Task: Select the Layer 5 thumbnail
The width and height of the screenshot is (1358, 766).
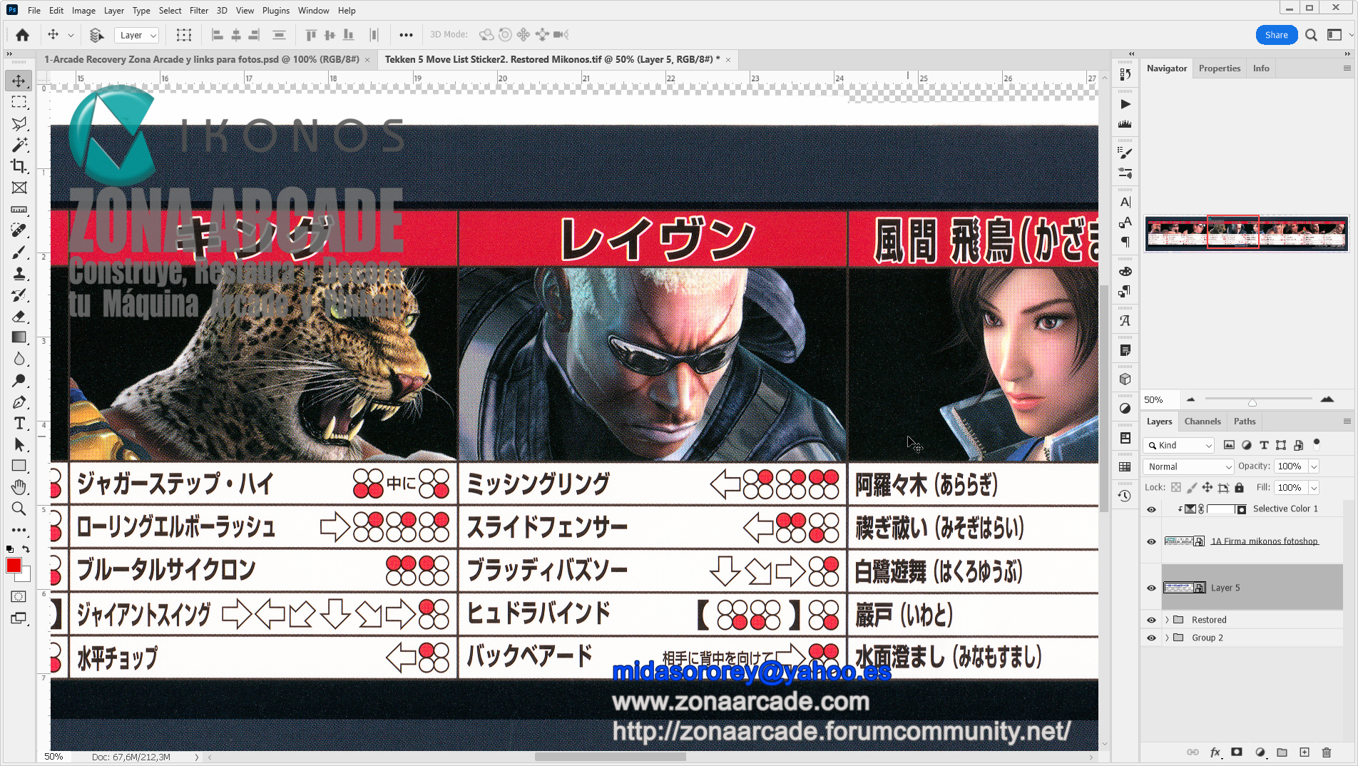Action: coord(1180,587)
